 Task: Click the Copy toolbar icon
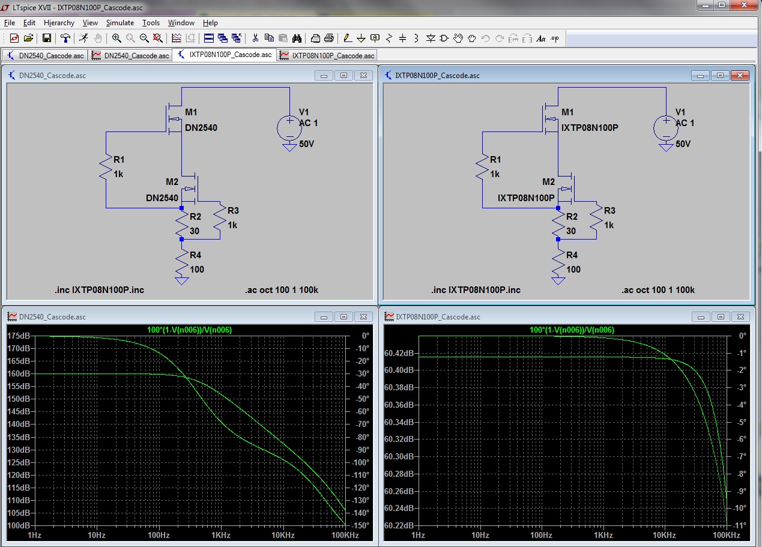click(269, 38)
